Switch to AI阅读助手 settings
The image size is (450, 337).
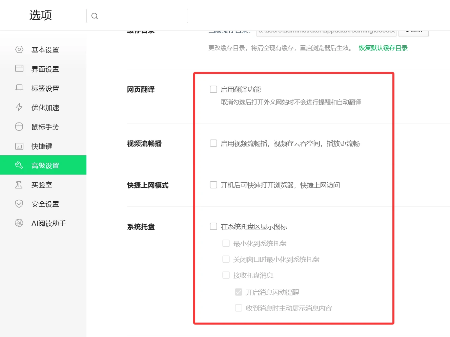coord(48,223)
